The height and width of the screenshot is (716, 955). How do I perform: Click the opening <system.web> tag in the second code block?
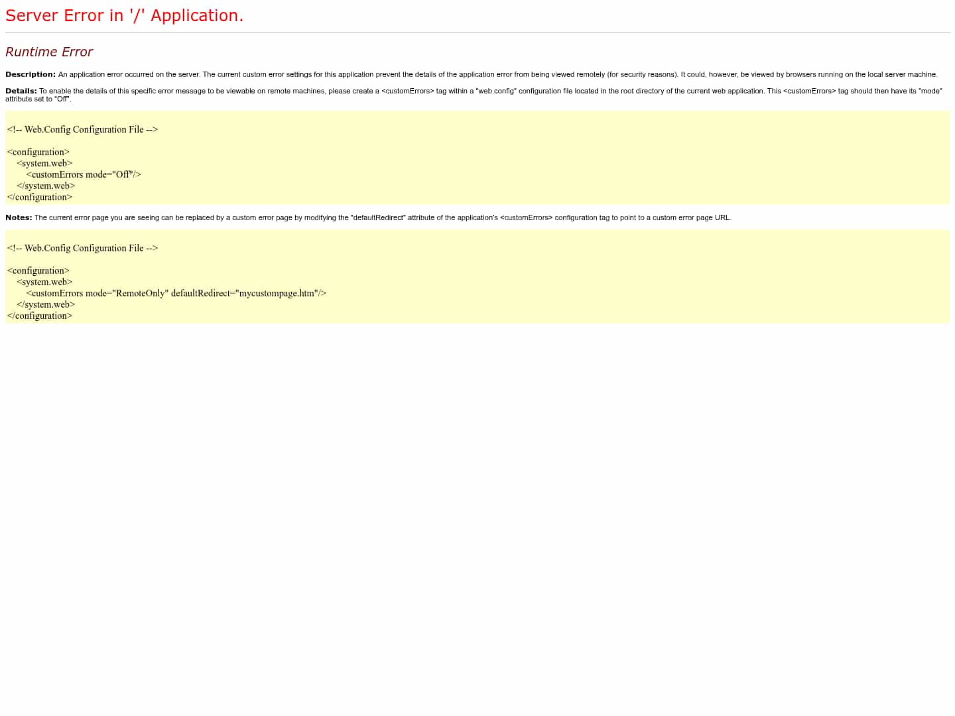click(44, 282)
